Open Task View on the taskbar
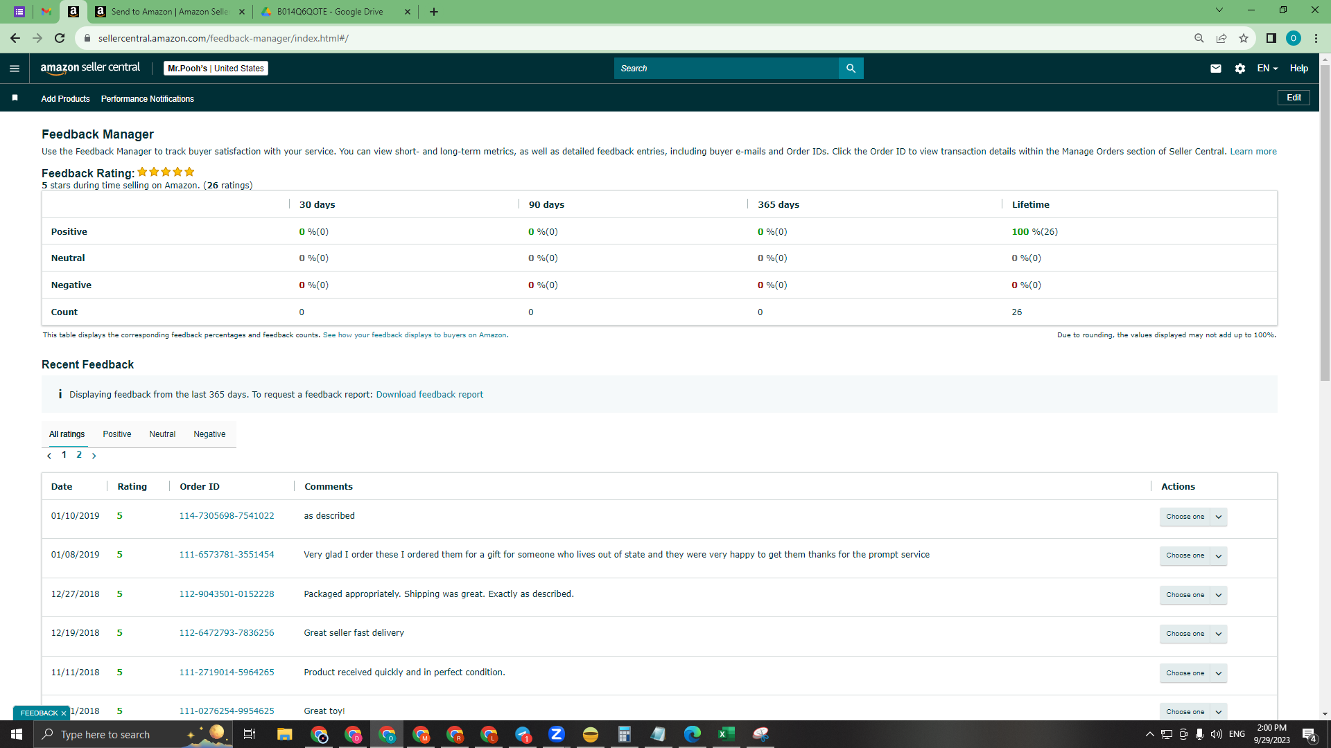The width and height of the screenshot is (1331, 748). click(250, 734)
